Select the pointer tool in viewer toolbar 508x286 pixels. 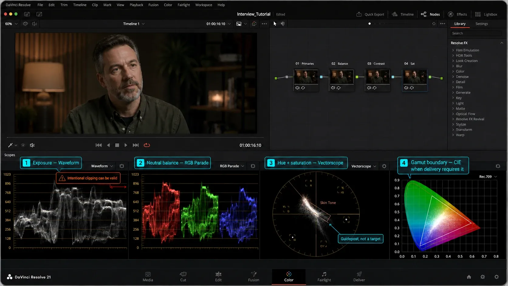point(275,24)
